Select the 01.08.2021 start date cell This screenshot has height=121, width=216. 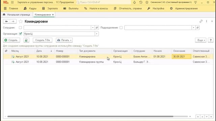[x=162, y=56]
